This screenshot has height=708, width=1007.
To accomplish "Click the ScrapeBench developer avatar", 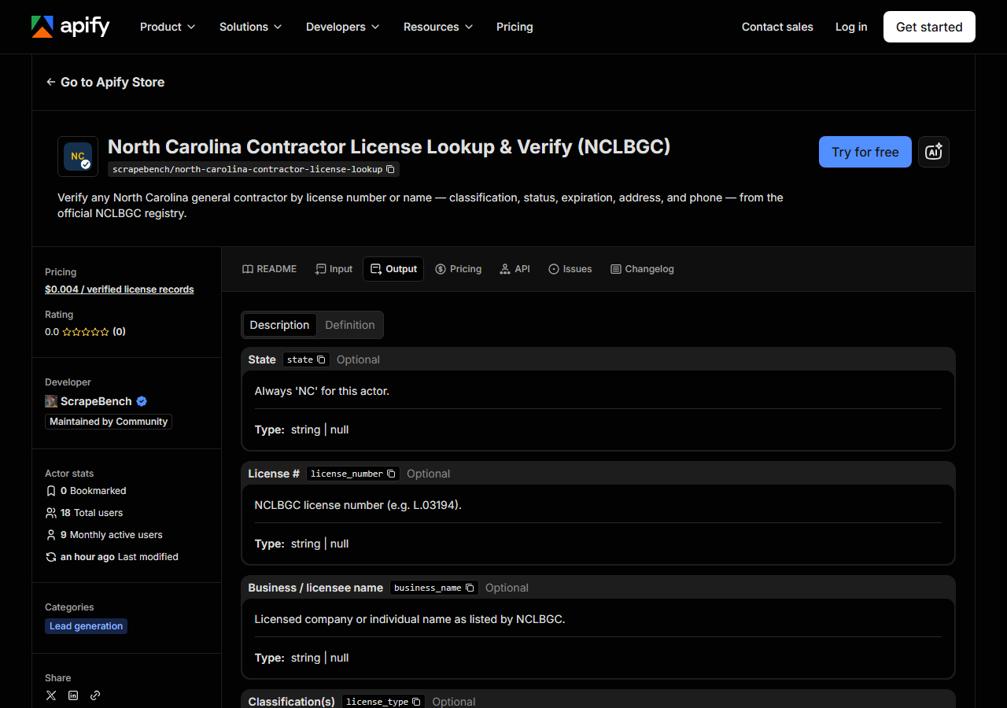I will point(51,401).
